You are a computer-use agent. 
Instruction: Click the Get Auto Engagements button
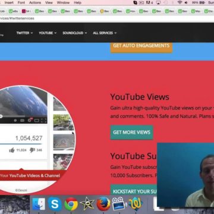[x=141, y=46]
